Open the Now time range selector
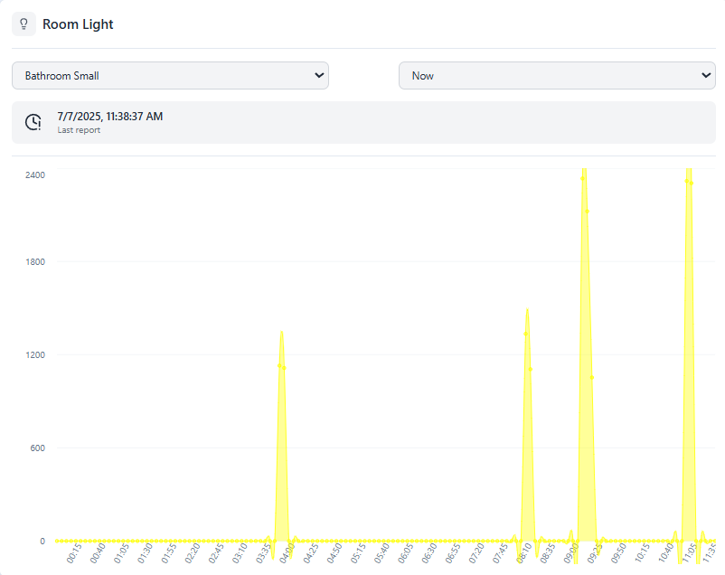This screenshot has height=575, width=725. click(556, 76)
